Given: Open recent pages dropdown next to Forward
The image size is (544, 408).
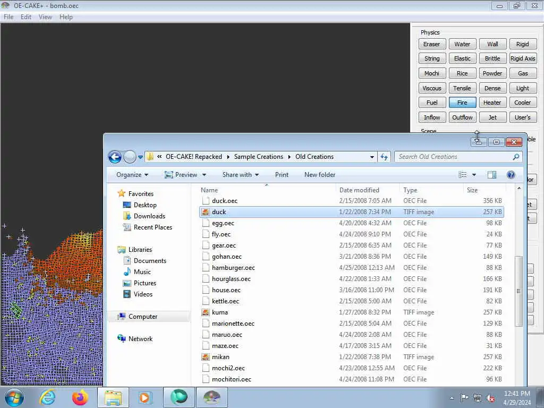Looking at the screenshot, I should click(140, 157).
